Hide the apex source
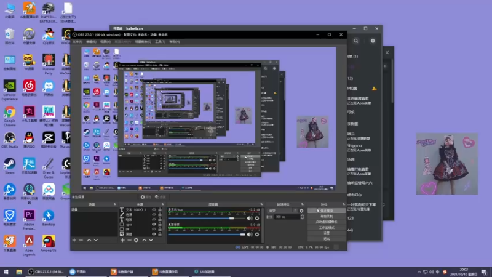This screenshot has width=492, height=277. click(154, 225)
